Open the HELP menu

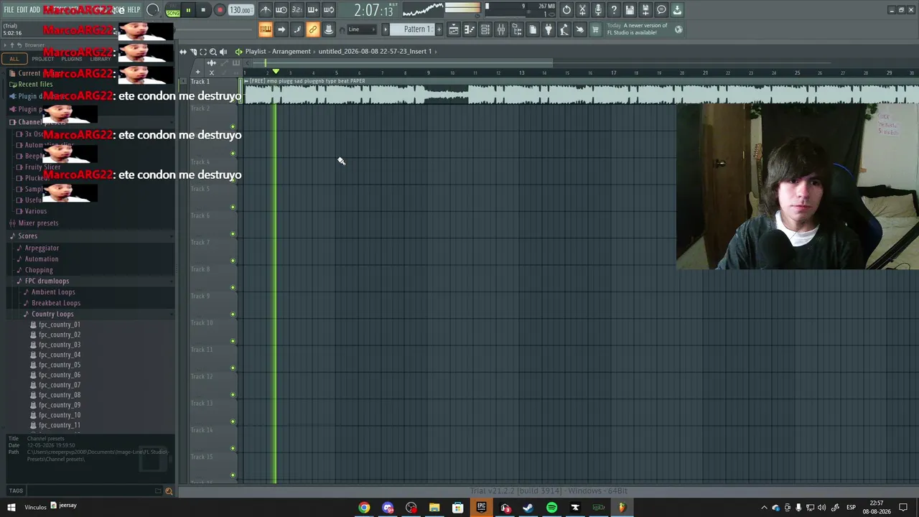(x=134, y=10)
